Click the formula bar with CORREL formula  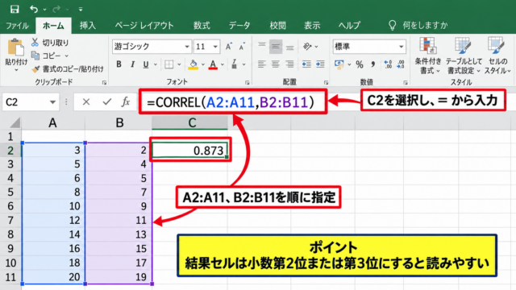233,102
